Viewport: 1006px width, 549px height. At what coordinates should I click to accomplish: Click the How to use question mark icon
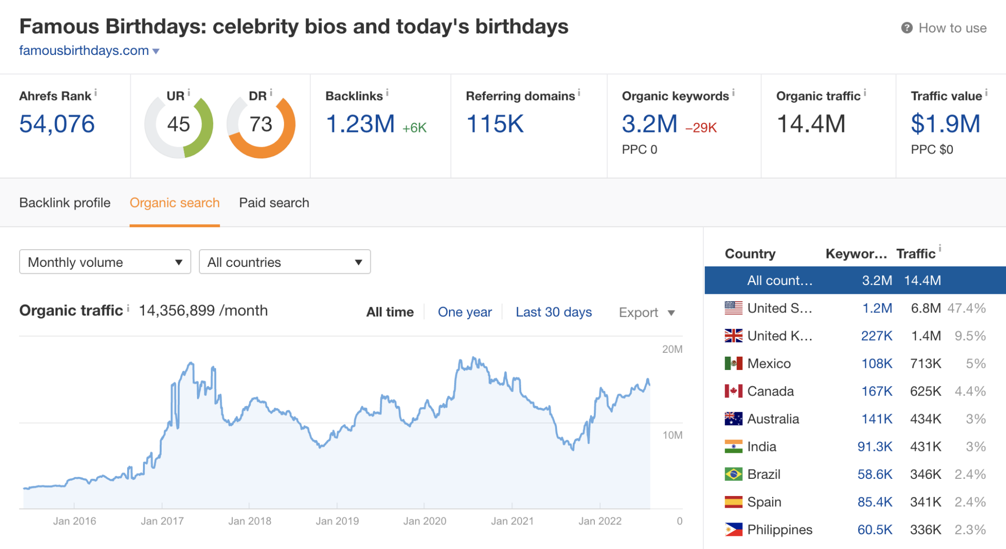(907, 28)
